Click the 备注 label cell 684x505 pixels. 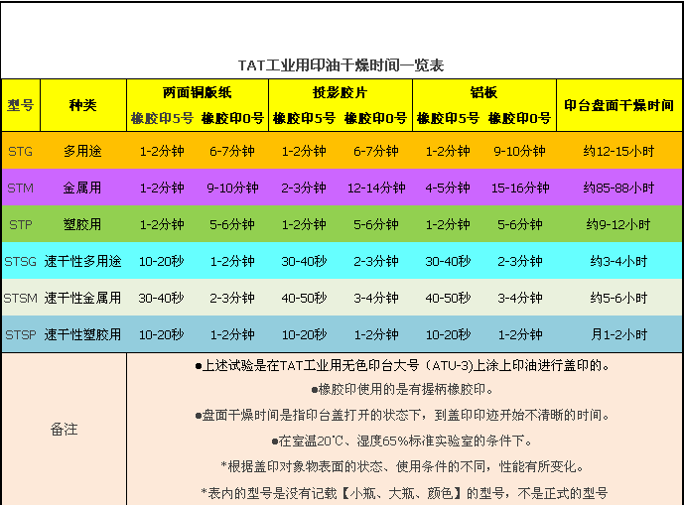(x=65, y=430)
